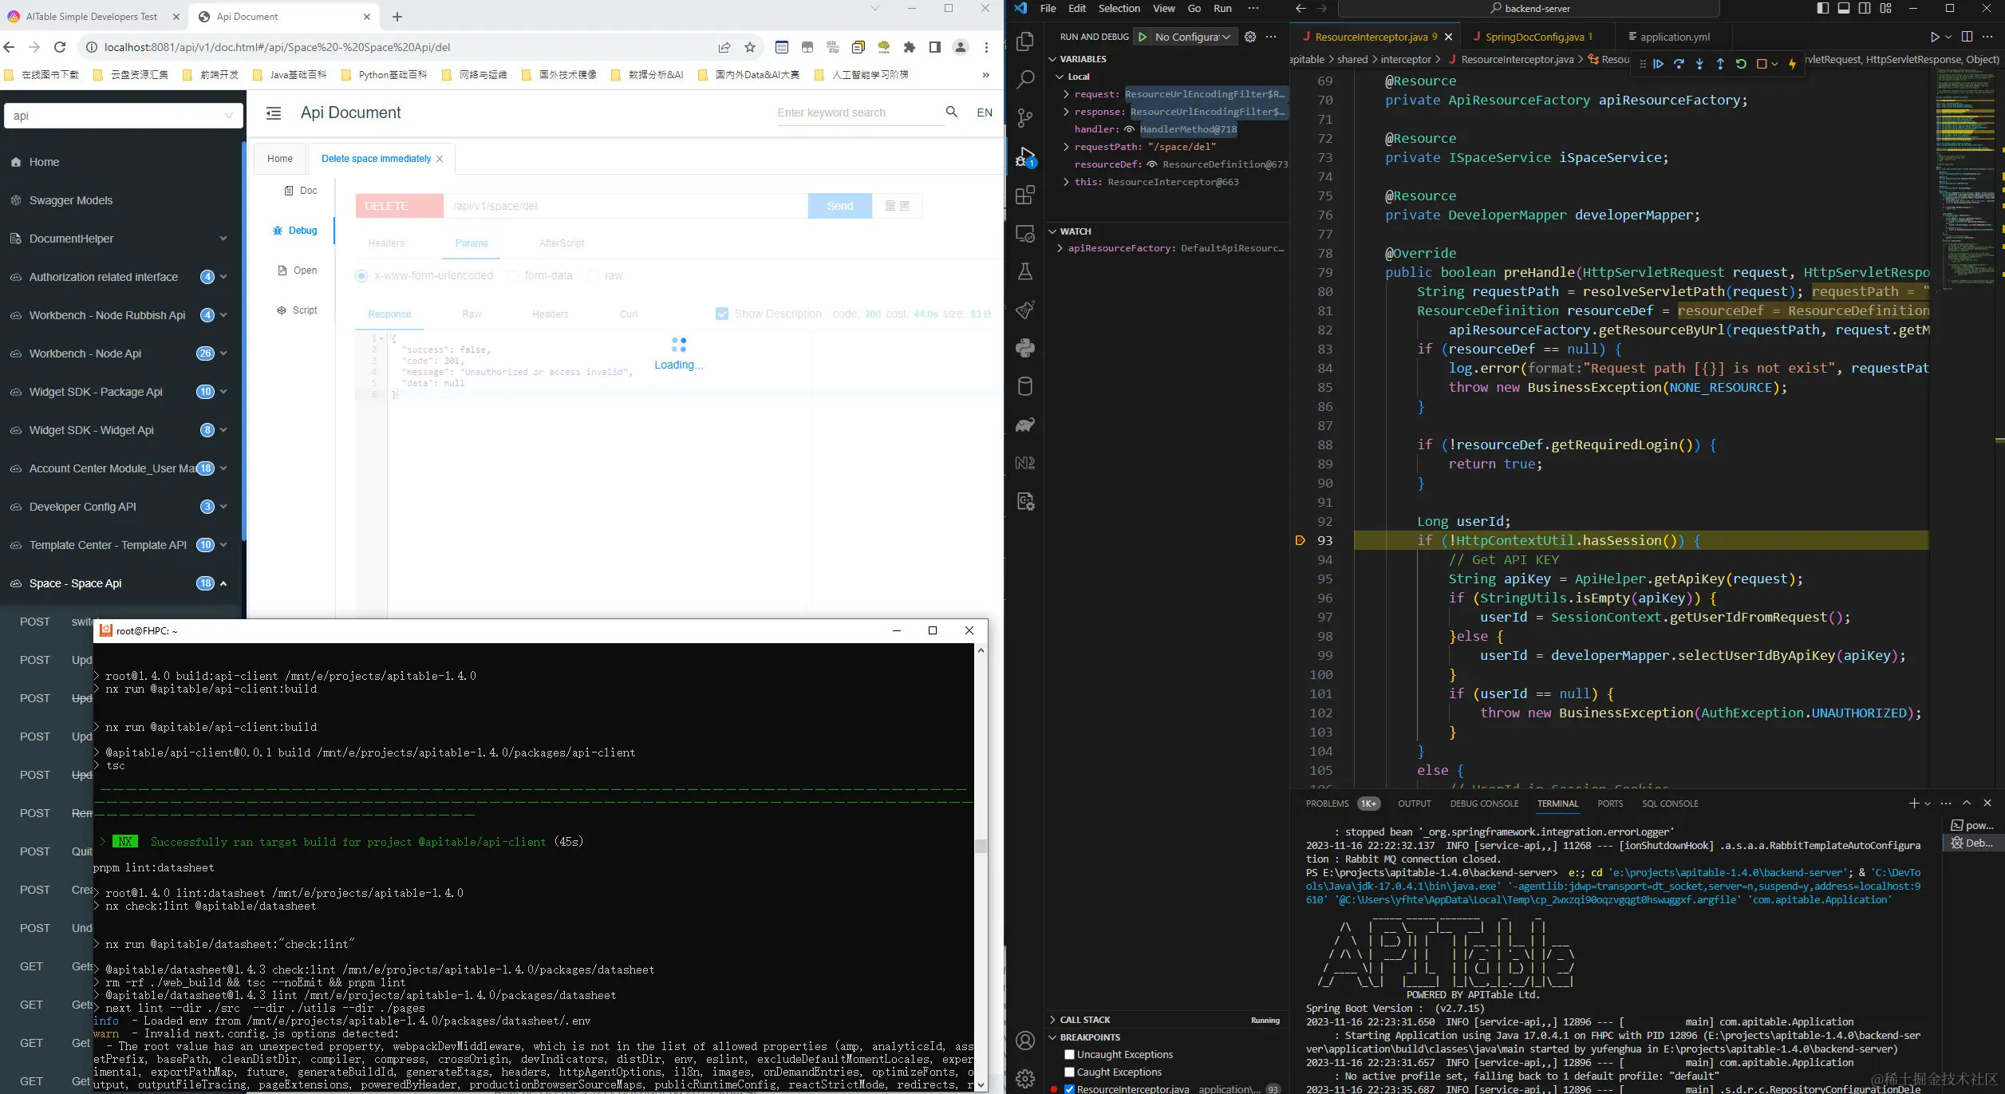Switch to application.yml editor tab
Viewport: 2005px width, 1094px height.
pyautogui.click(x=1674, y=37)
